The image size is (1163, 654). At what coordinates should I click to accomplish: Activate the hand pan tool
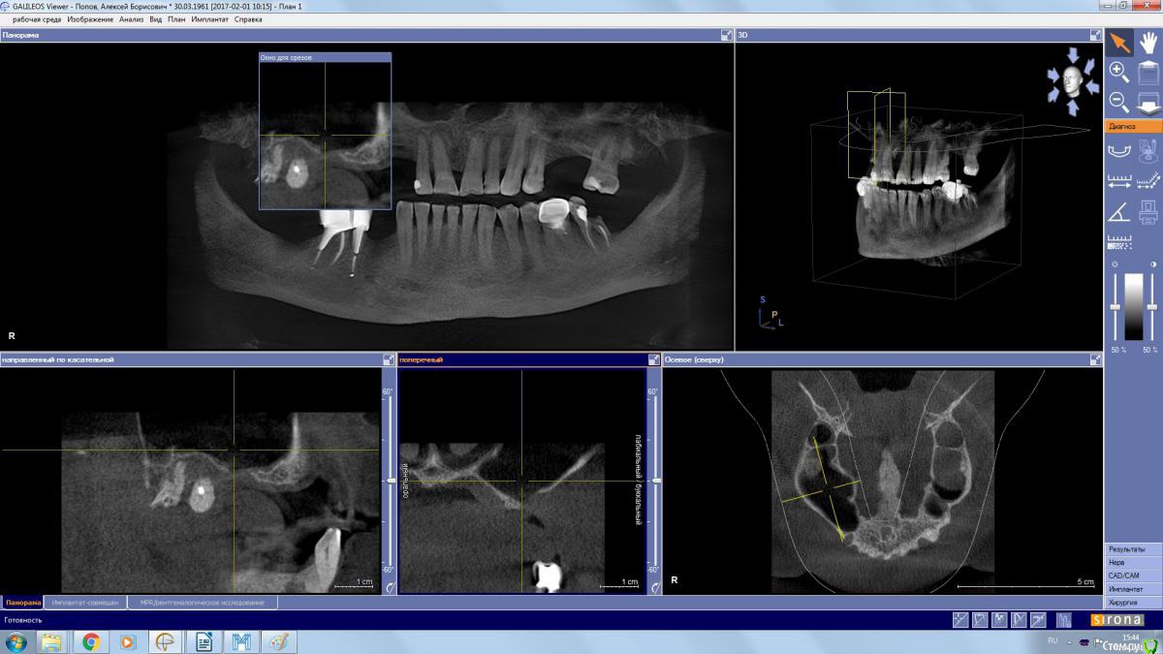click(1148, 43)
